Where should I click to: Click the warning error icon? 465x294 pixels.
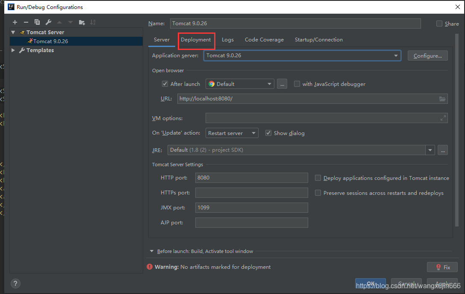(x=150, y=267)
